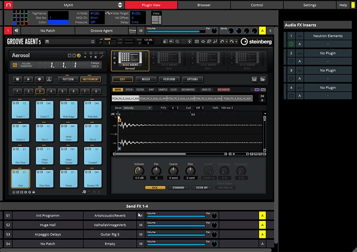Open the Mixer page in Groove Agent

coord(146,79)
